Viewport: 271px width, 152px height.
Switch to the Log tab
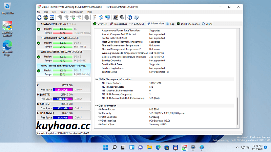pos(170,24)
